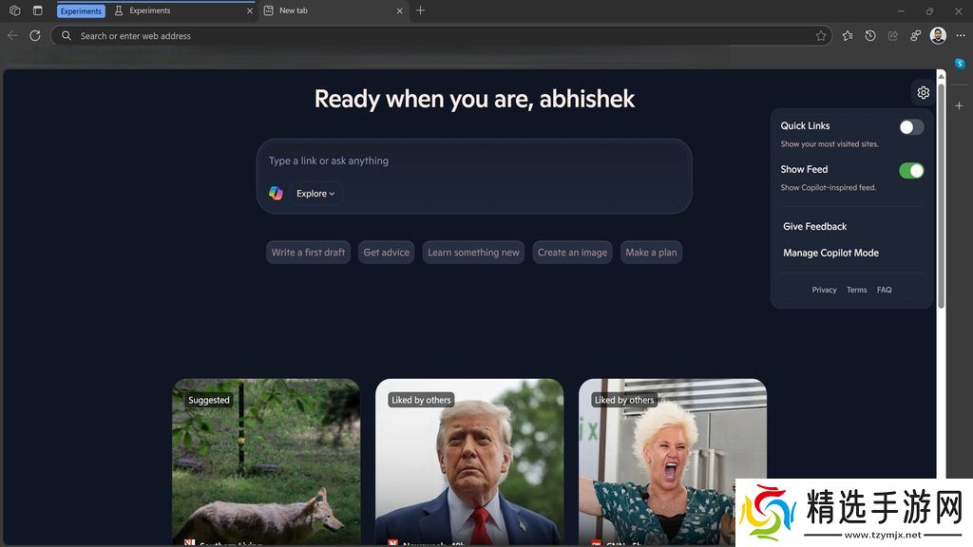Click the Write a first draft suggestion
This screenshot has height=547, width=973.
[x=308, y=253]
